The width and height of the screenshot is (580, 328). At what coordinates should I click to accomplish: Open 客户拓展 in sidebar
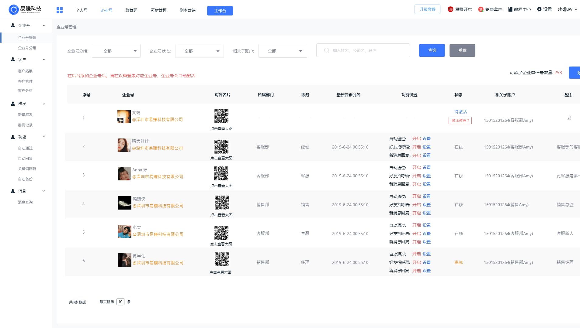pyautogui.click(x=25, y=71)
